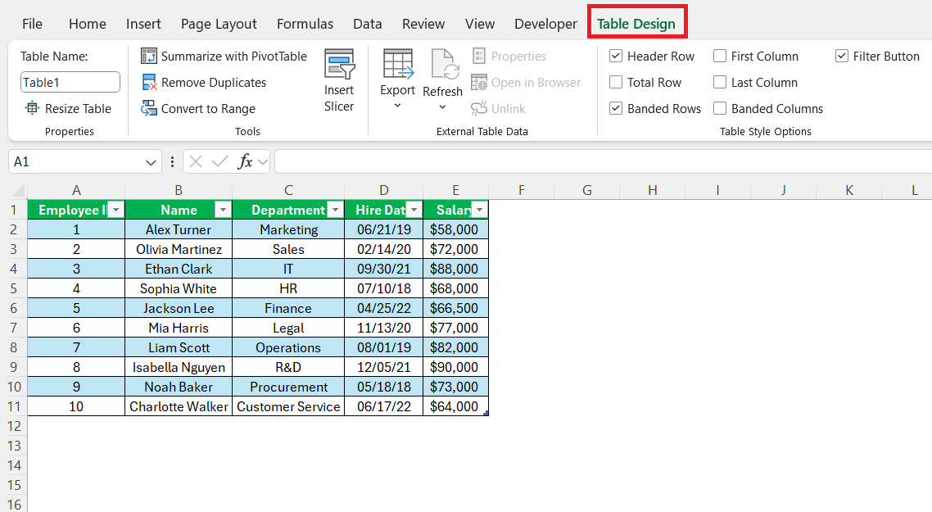Open the Name column filter dropdown
932x512 pixels.
click(x=223, y=210)
